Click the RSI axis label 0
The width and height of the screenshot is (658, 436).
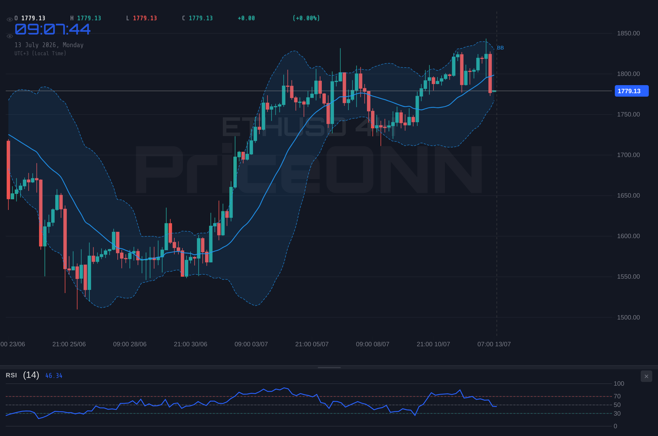pos(615,426)
